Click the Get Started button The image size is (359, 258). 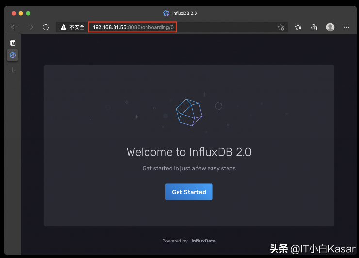point(189,192)
